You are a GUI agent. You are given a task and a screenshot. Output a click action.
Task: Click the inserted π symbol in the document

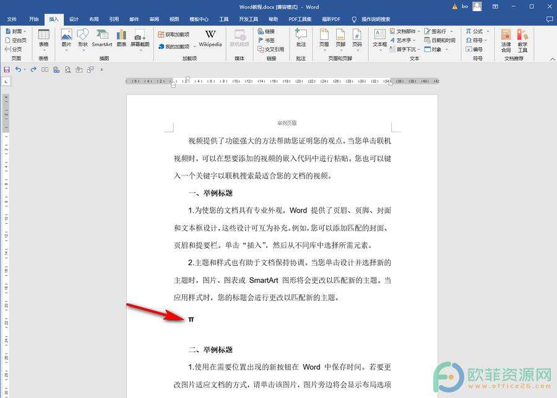pos(191,320)
